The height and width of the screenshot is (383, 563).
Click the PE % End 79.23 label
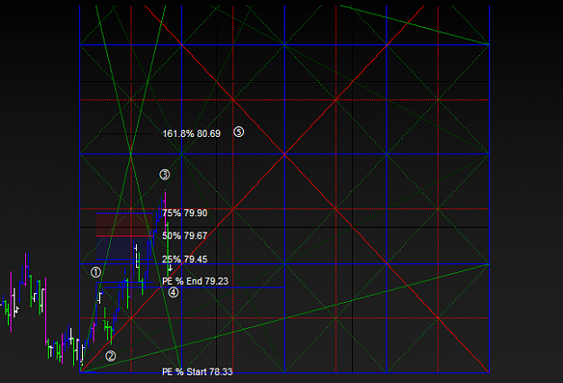(x=195, y=281)
